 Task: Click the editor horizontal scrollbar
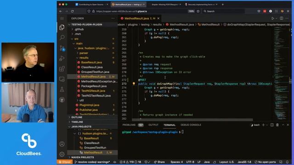coord(192,120)
